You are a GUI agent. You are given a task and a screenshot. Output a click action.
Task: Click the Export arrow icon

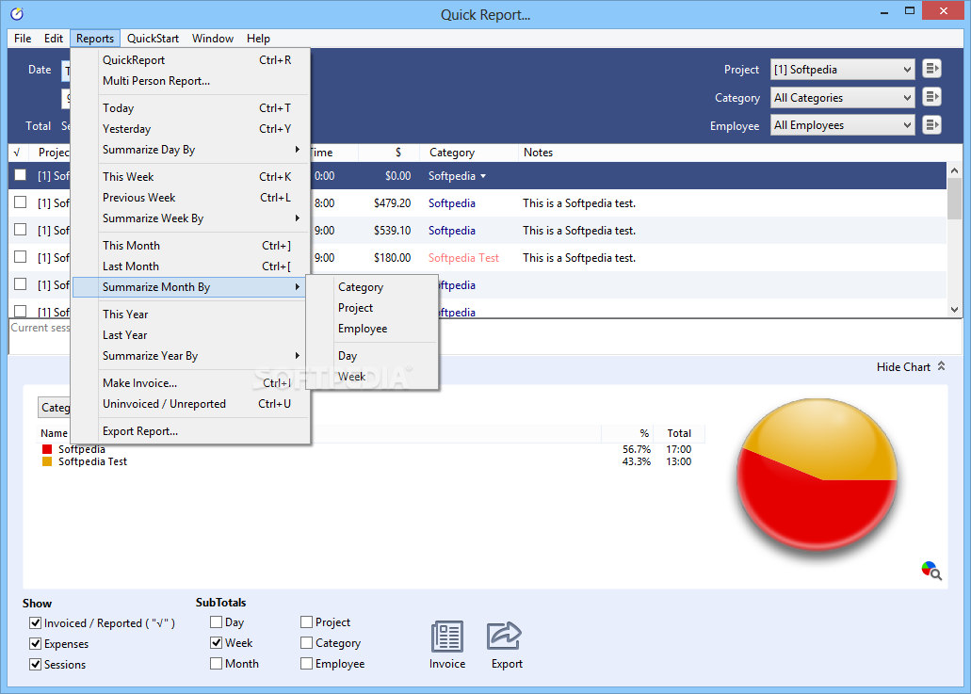tap(505, 637)
